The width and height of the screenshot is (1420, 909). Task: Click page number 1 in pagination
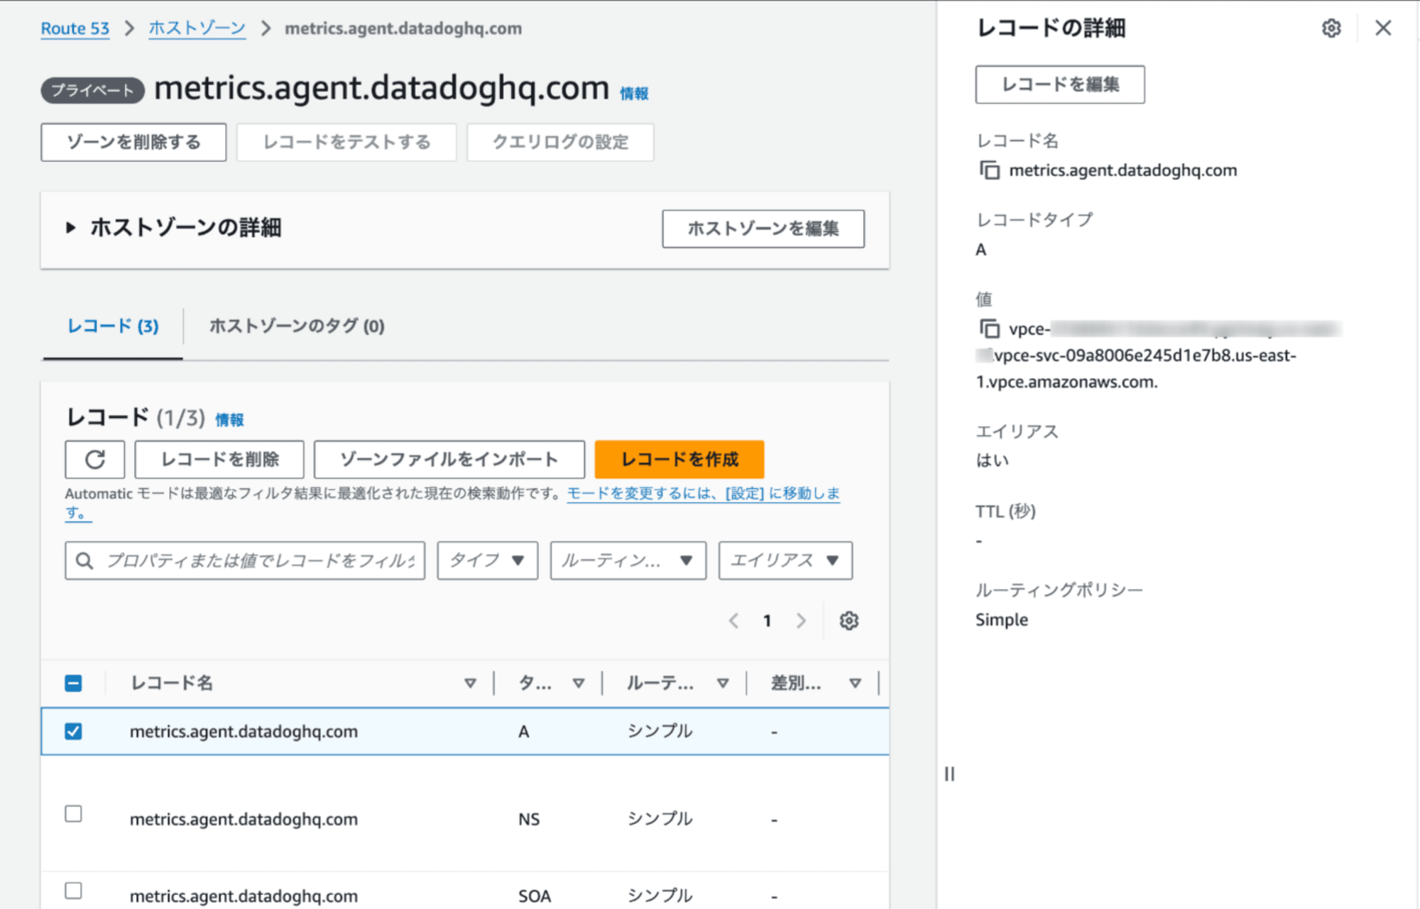(x=767, y=621)
